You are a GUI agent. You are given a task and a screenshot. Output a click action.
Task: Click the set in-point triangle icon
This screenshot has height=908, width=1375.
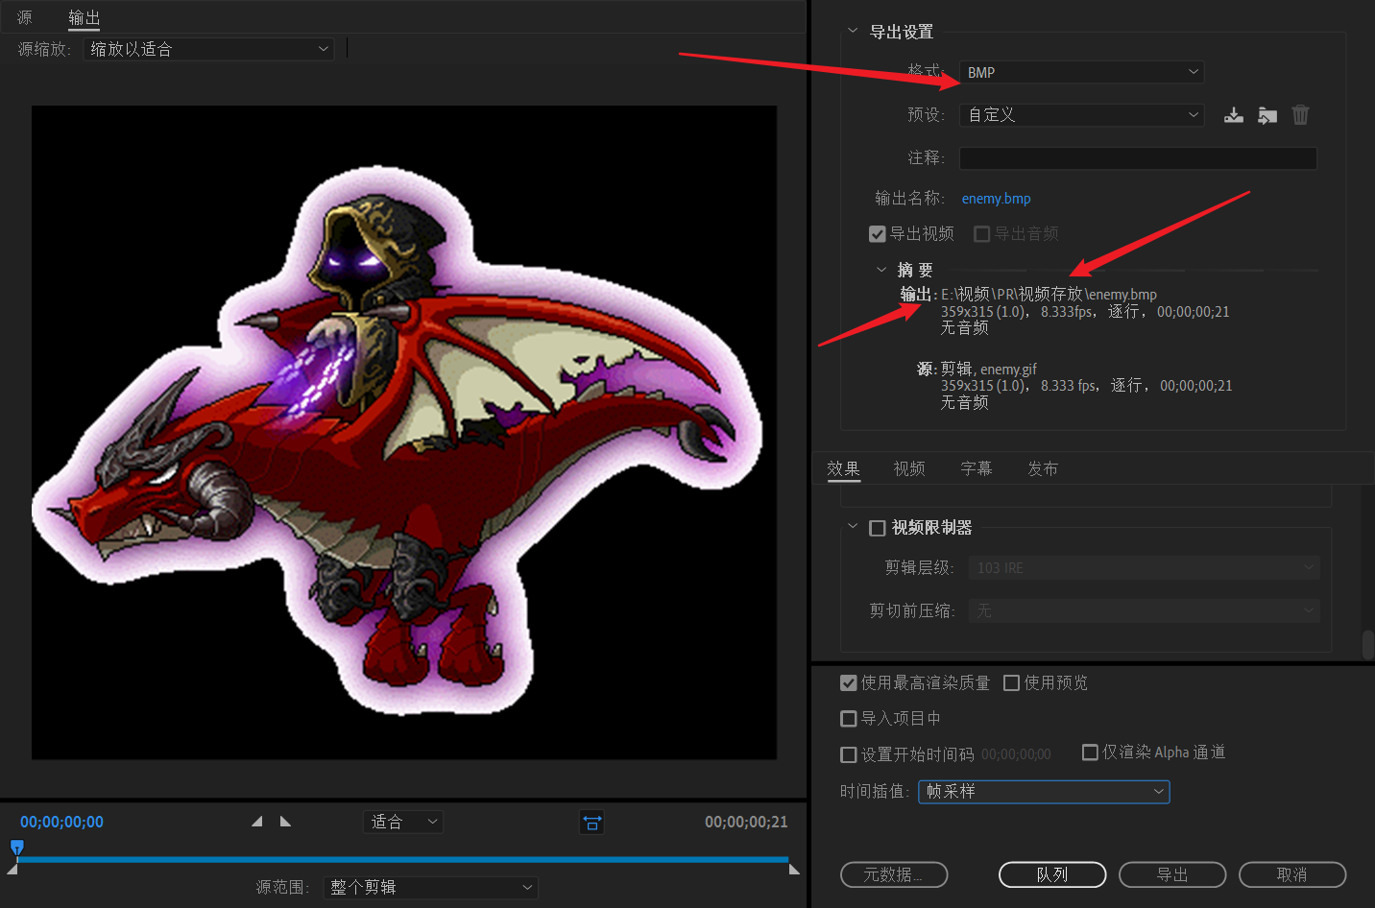tap(256, 822)
